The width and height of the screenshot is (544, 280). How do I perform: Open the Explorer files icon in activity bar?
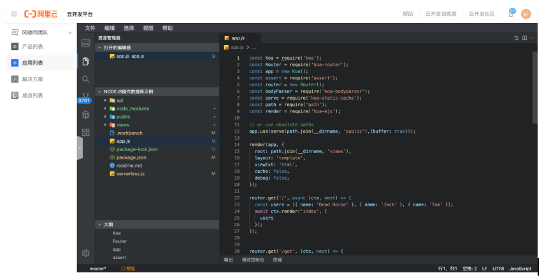pyautogui.click(x=86, y=62)
